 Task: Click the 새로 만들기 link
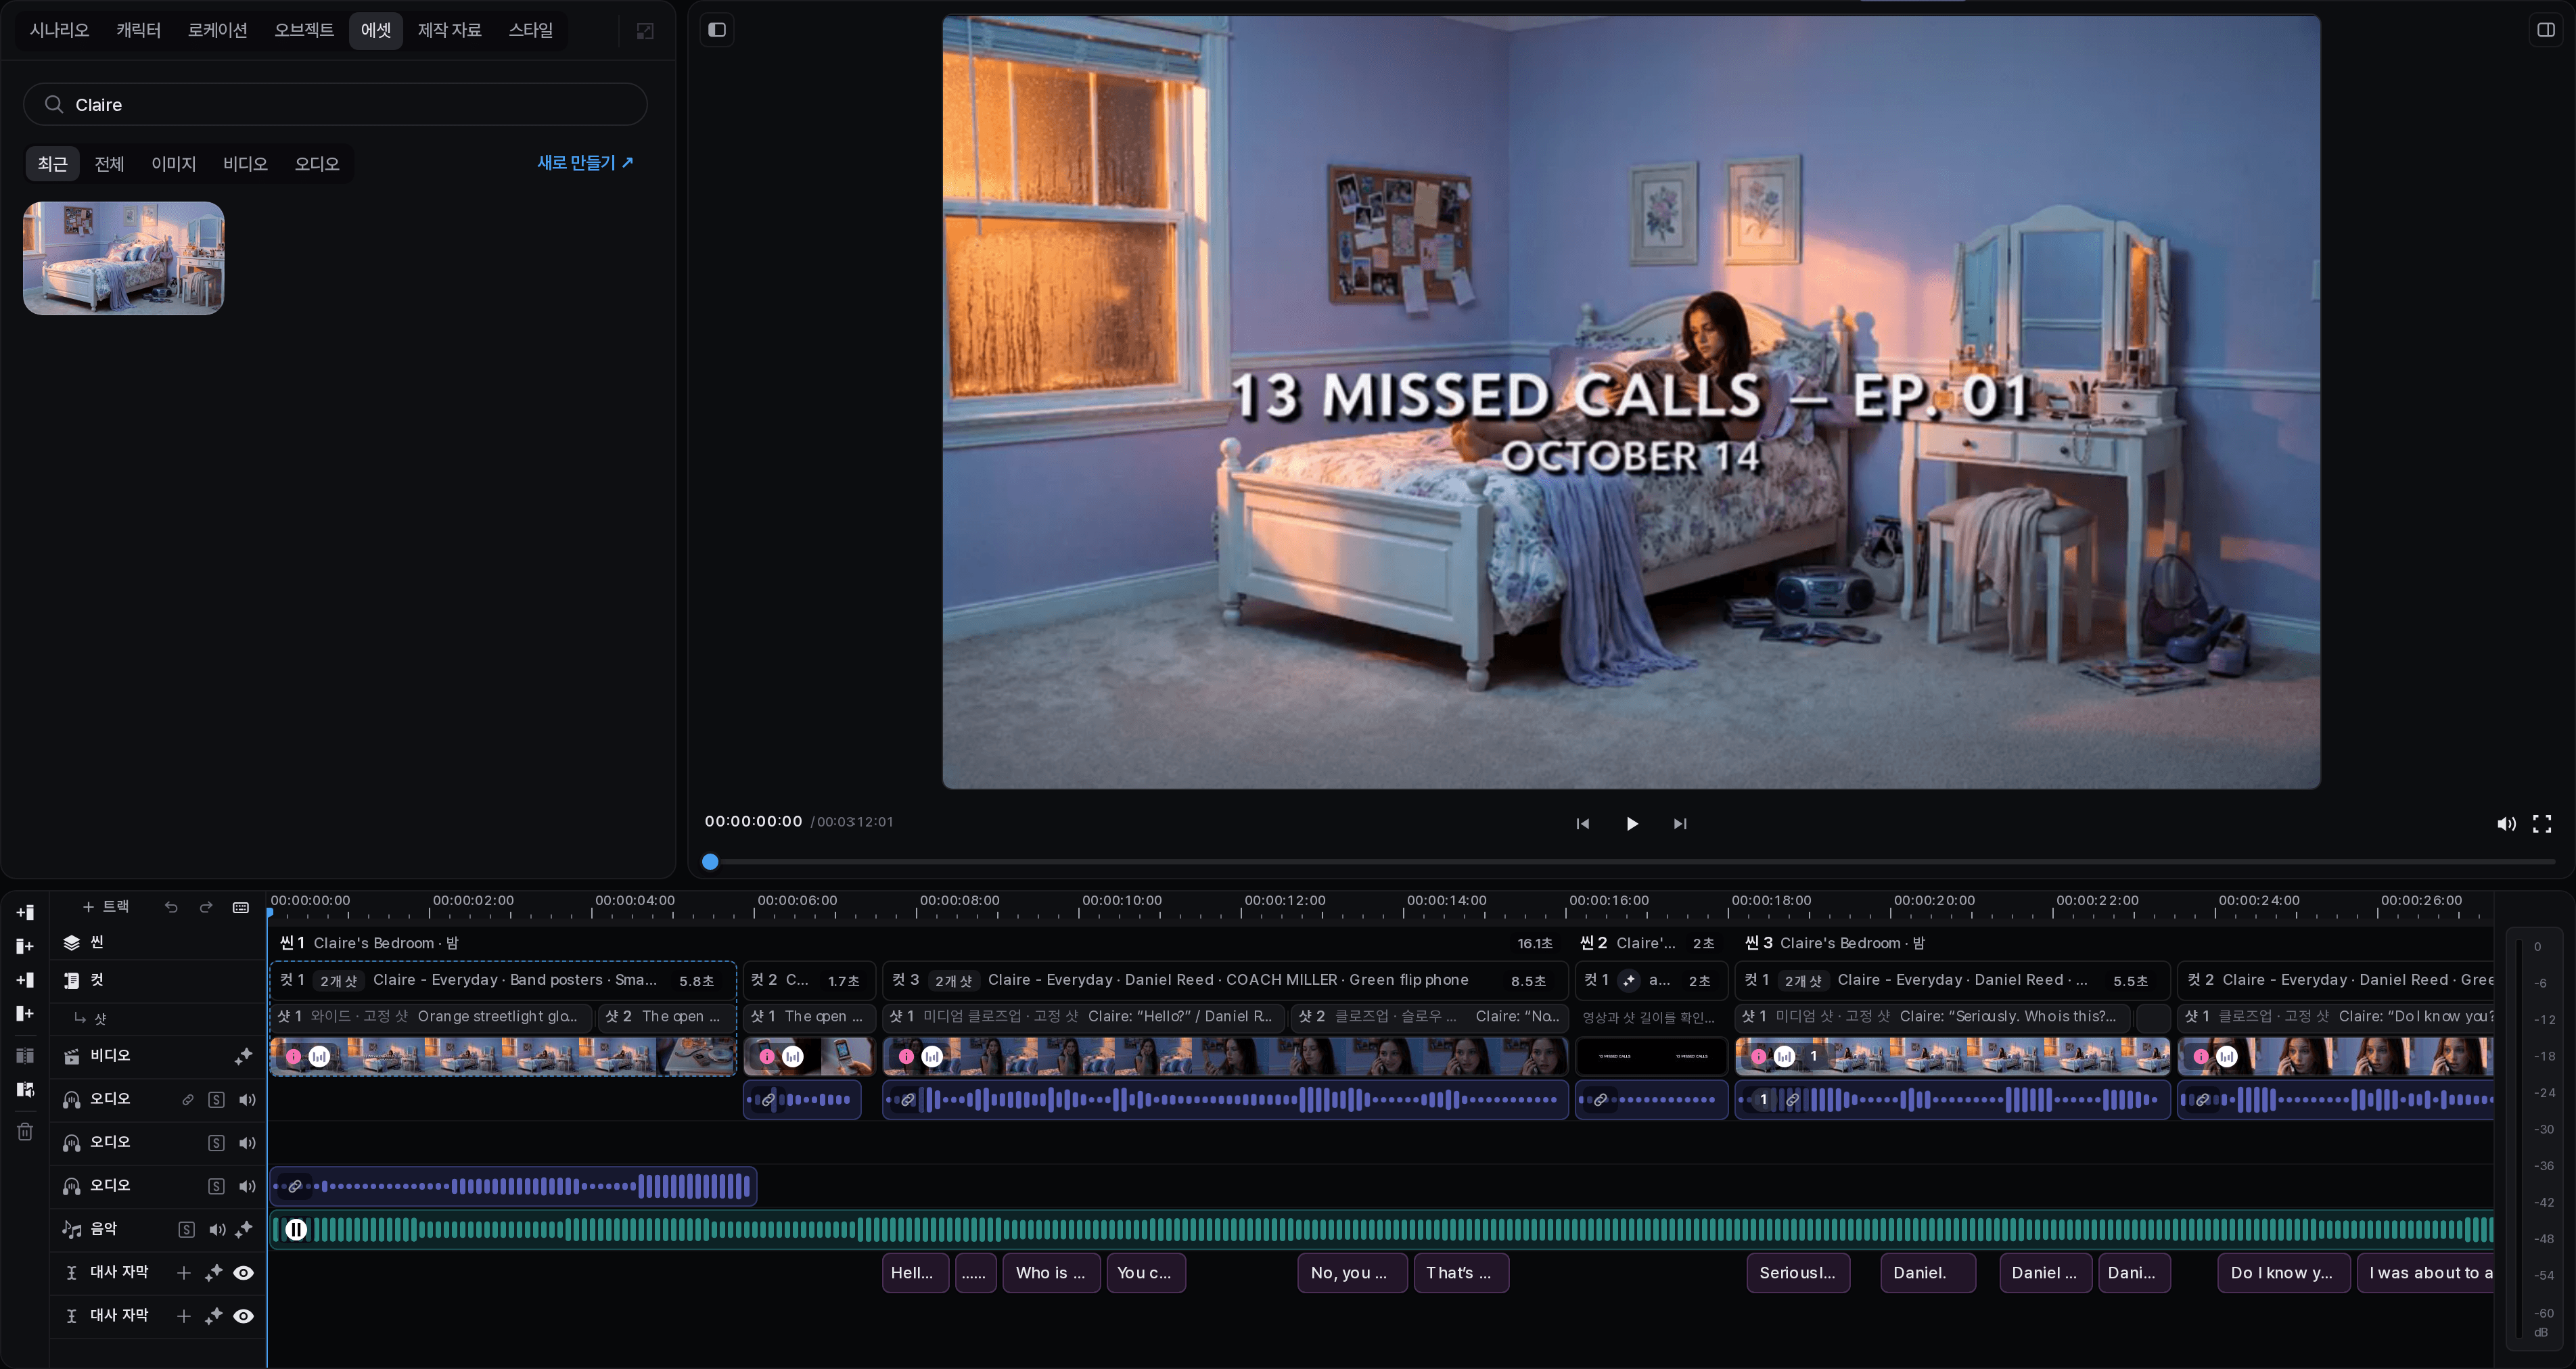pos(585,163)
